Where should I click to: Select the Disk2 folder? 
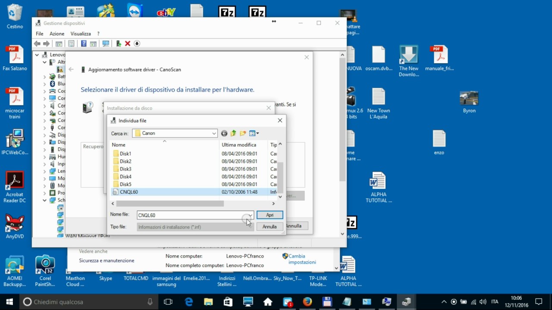pyautogui.click(x=125, y=161)
